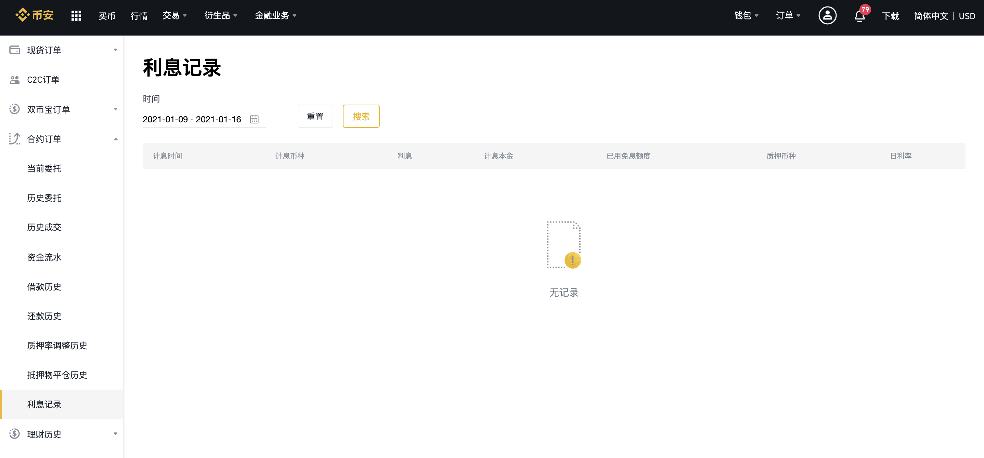Expand the 现货订单 sidebar section
Image resolution: width=984 pixels, height=458 pixels.
(115, 50)
